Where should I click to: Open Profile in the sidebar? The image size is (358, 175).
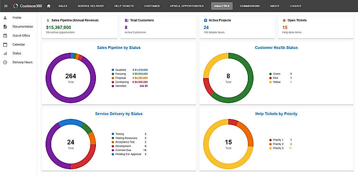17,18
